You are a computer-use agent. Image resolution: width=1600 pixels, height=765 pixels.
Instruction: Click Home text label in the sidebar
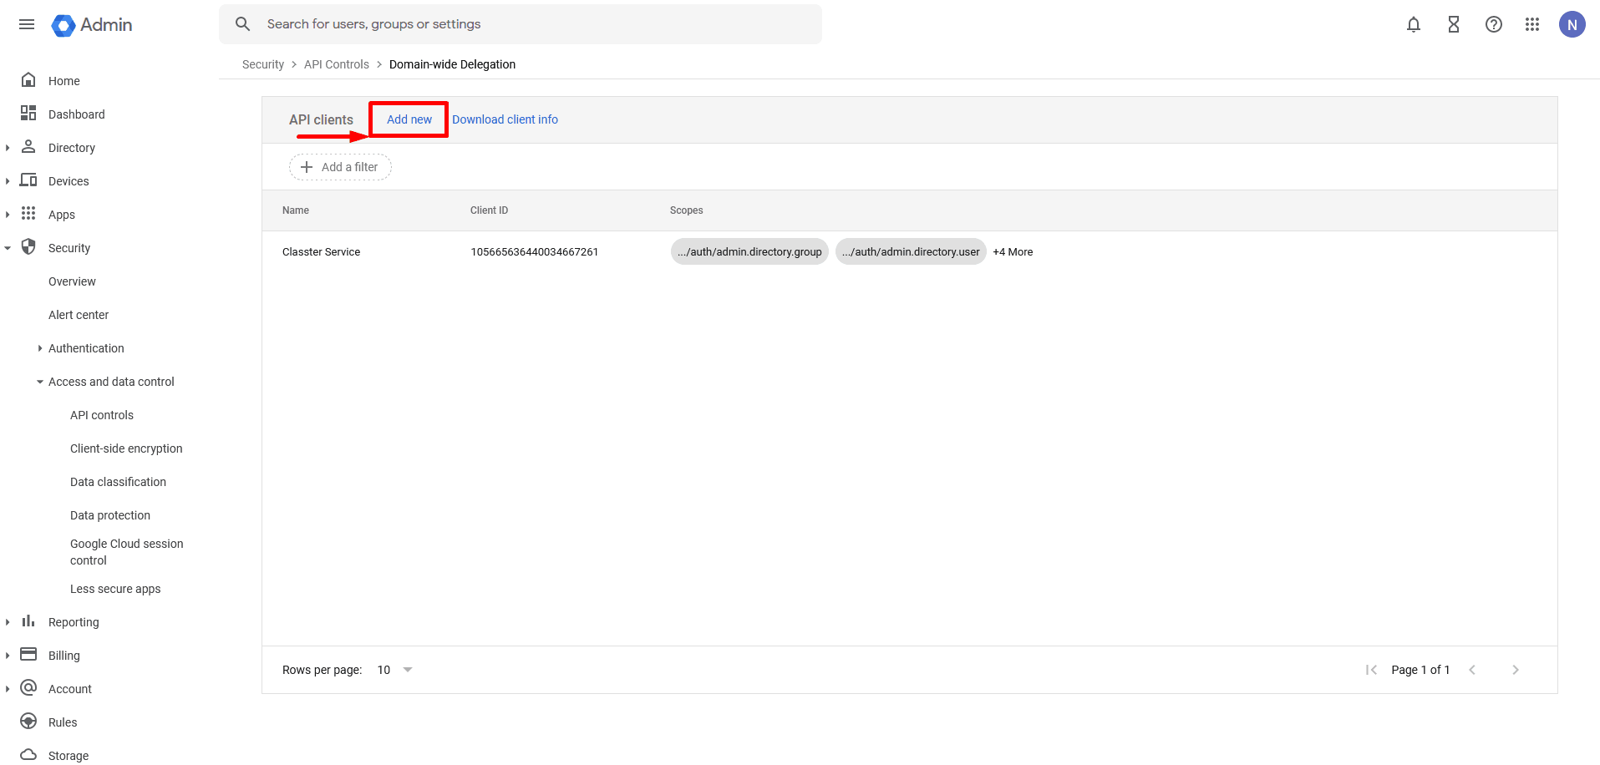(x=64, y=81)
